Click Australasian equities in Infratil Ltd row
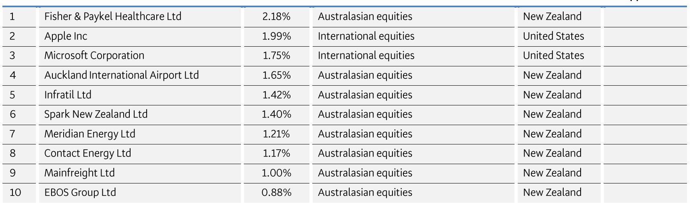Viewport: 693px width, 210px height. (x=365, y=95)
